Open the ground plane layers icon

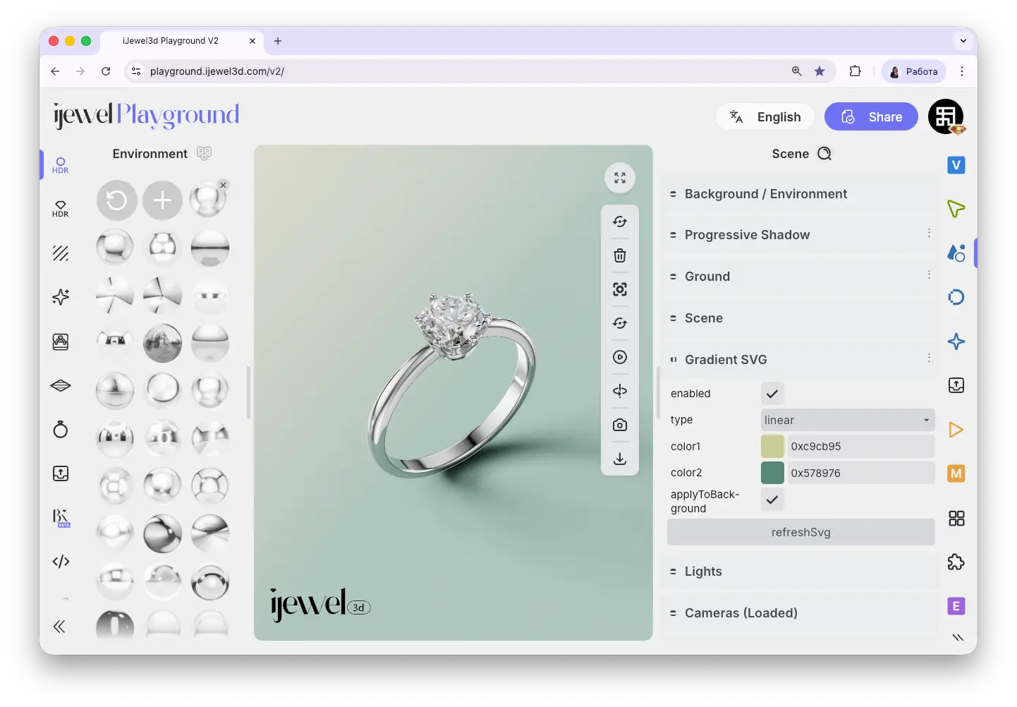click(61, 385)
